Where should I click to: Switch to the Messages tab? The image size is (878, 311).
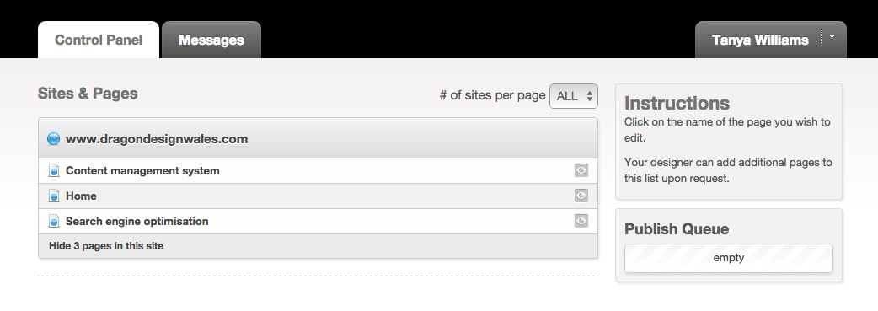click(211, 40)
